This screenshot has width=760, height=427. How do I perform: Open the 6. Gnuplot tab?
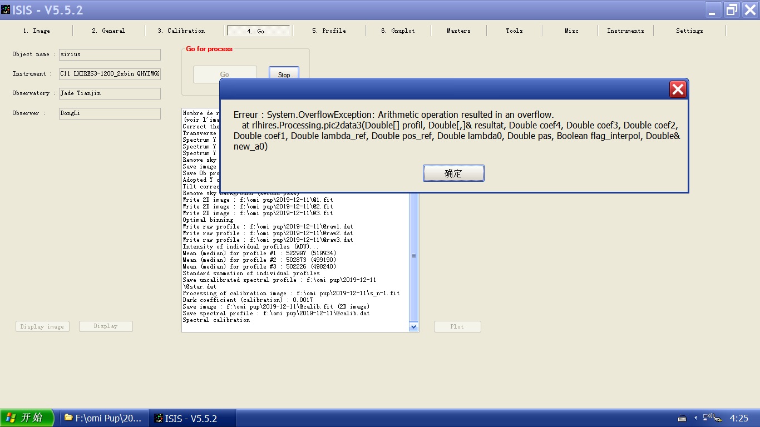tap(398, 31)
